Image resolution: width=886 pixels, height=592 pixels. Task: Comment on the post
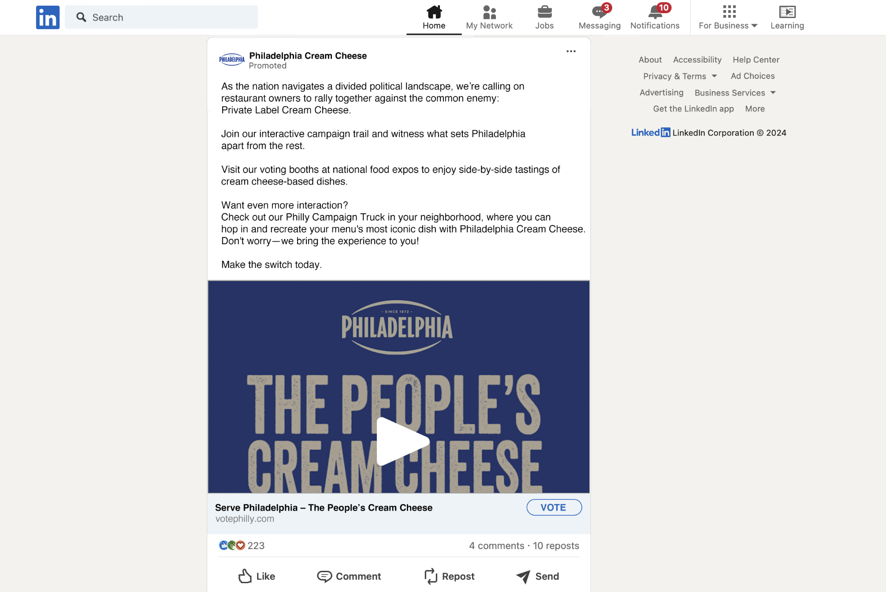click(x=349, y=576)
